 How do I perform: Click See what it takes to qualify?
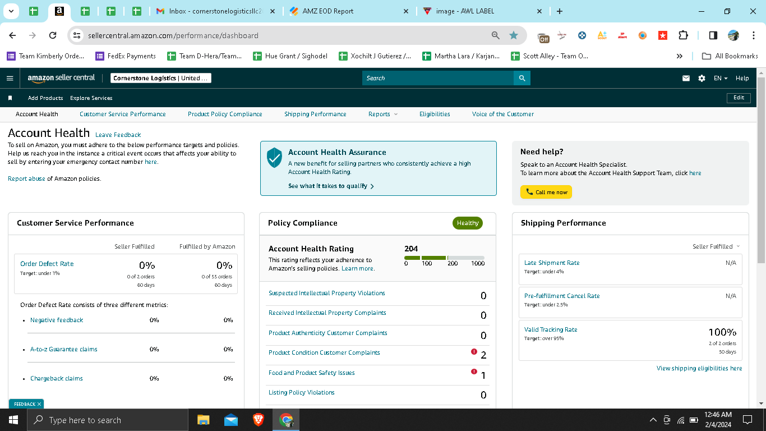coord(331,186)
